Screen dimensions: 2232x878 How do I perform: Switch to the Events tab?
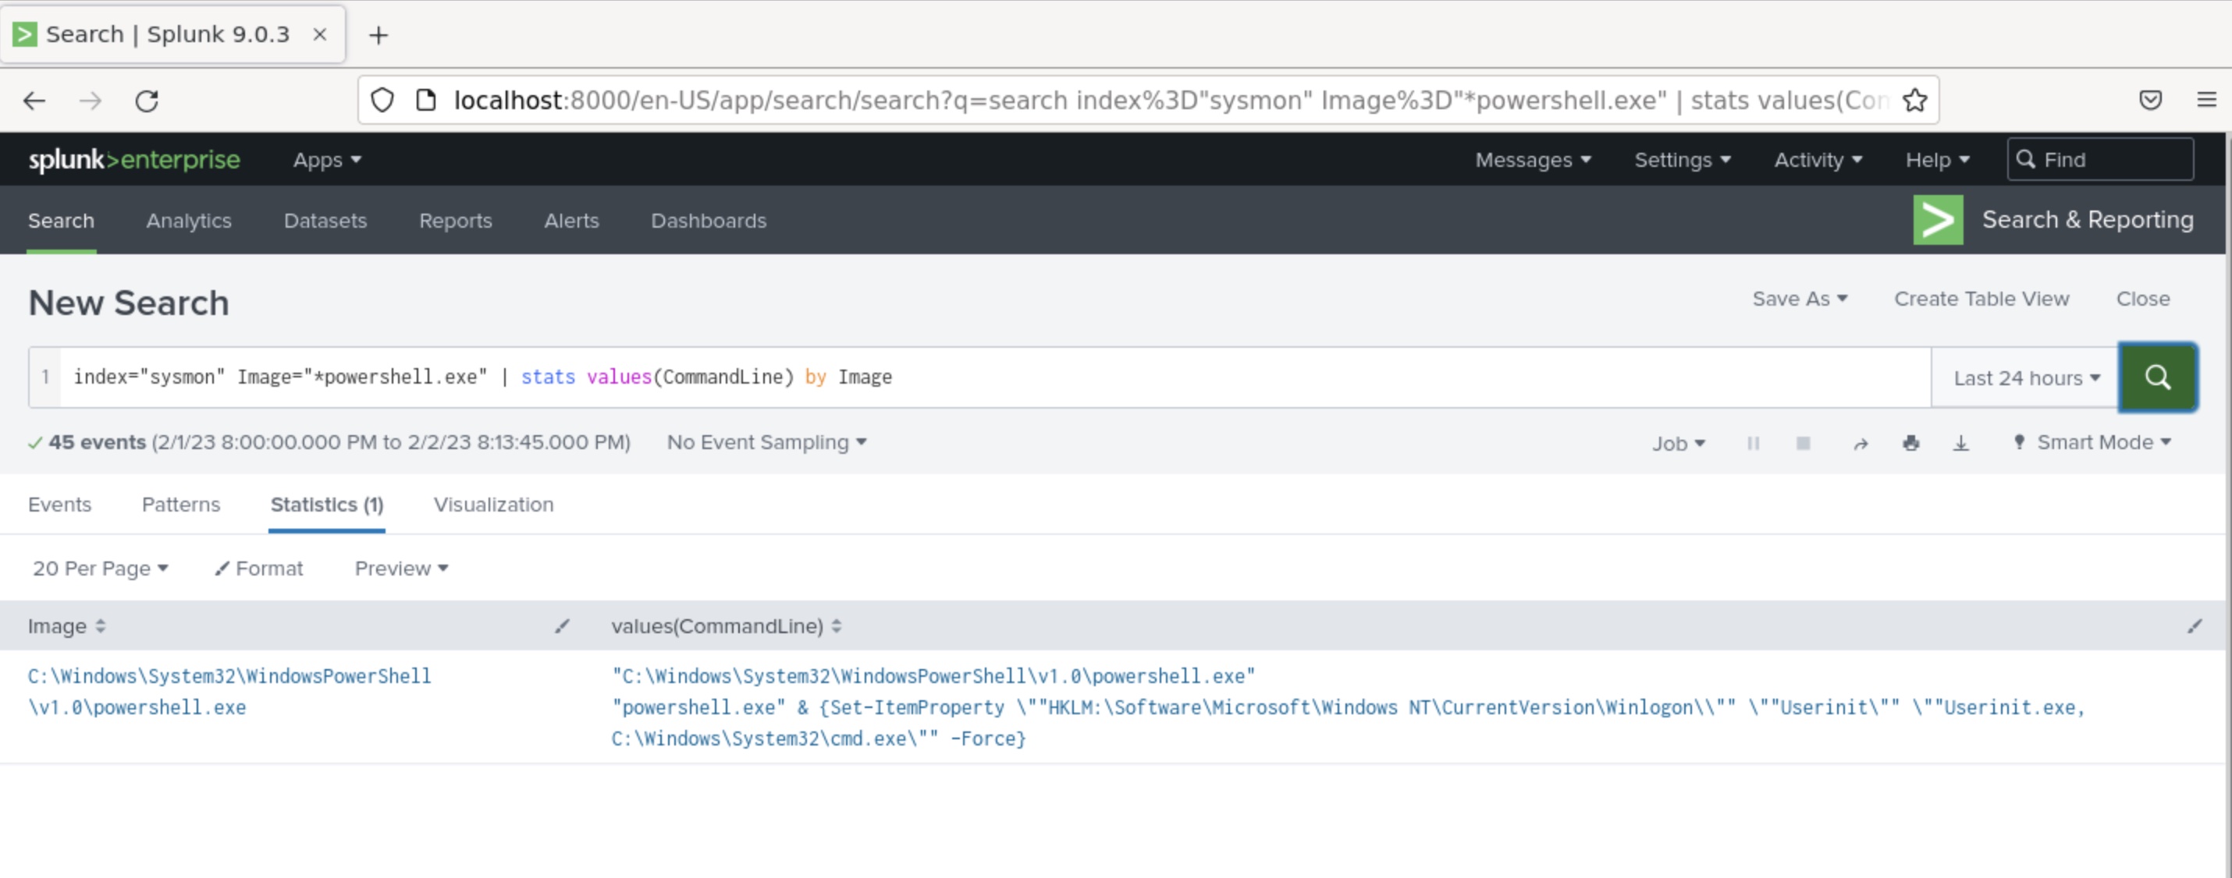[x=59, y=504]
